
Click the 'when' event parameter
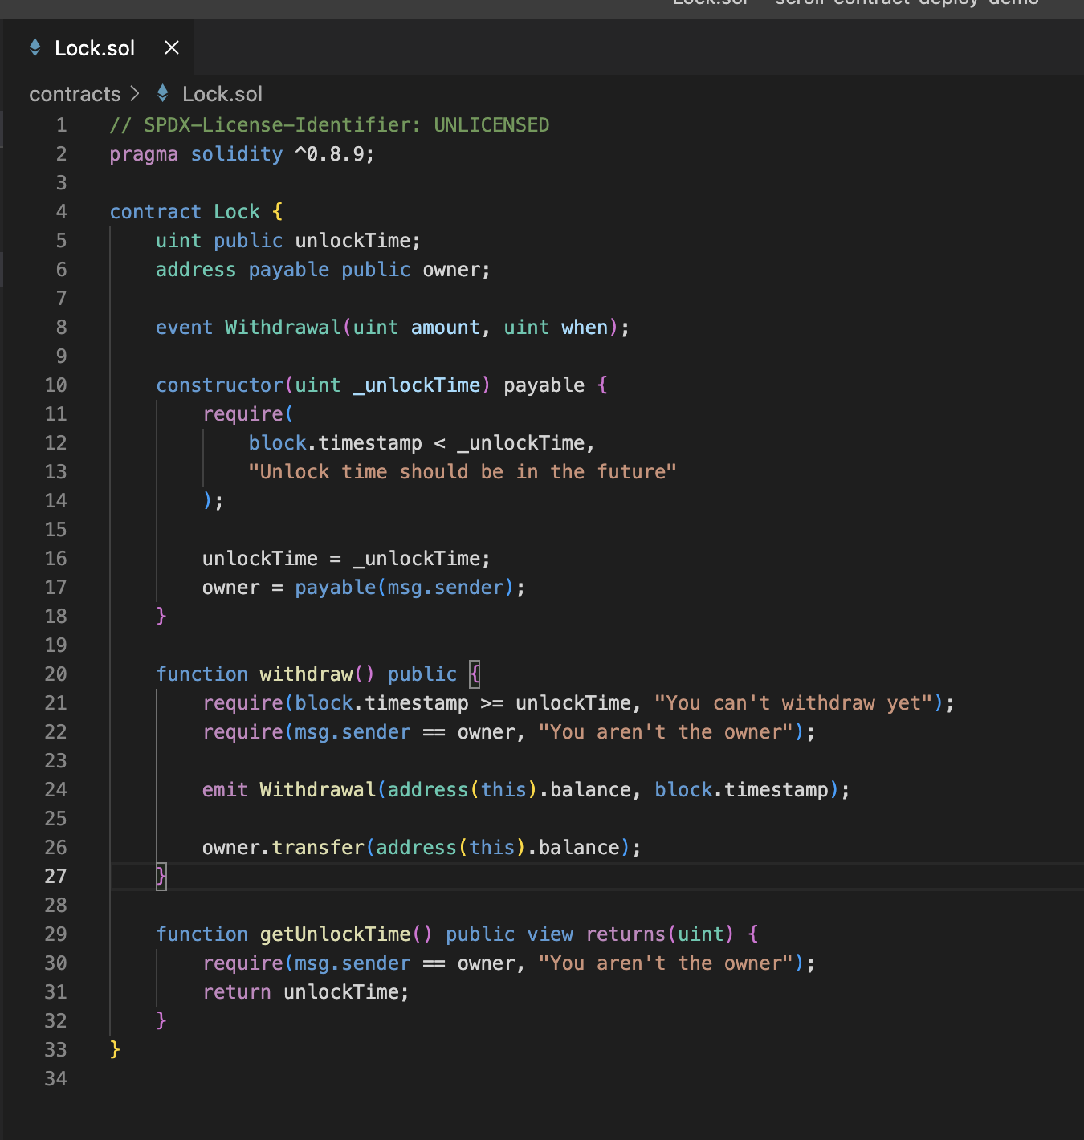(585, 328)
